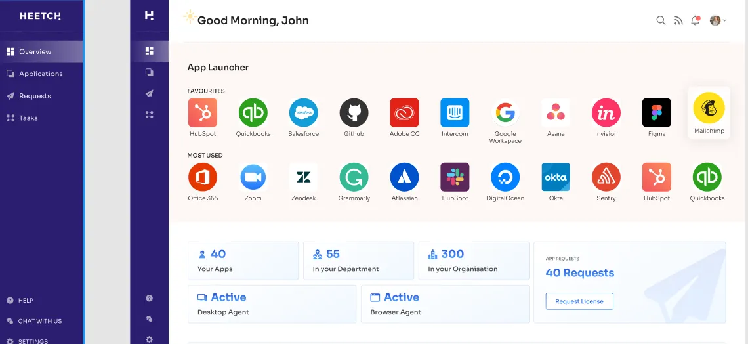Click the APP REQUESTS label
The height and width of the screenshot is (344, 748).
pyautogui.click(x=562, y=259)
